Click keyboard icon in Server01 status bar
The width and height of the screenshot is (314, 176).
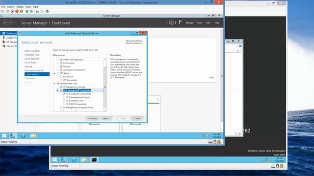click(x=210, y=142)
